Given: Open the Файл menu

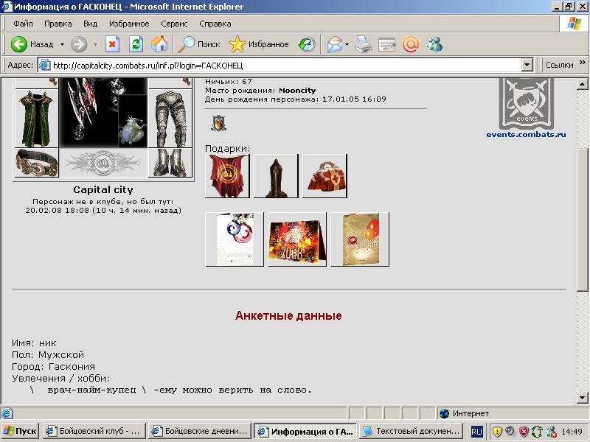Looking at the screenshot, I should pos(23,24).
